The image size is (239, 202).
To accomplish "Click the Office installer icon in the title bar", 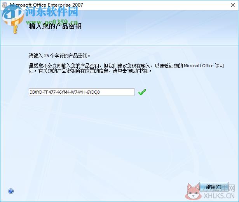I will [x=4, y=5].
